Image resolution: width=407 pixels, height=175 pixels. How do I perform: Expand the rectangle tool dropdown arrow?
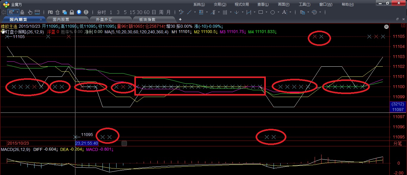[266, 12]
